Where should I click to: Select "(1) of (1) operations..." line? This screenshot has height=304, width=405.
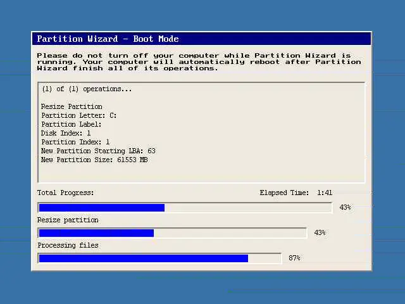(87, 89)
